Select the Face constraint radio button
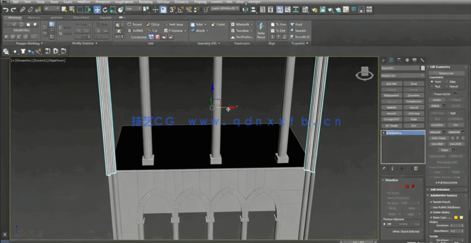This screenshot has width=471, height=243. (x=432, y=86)
